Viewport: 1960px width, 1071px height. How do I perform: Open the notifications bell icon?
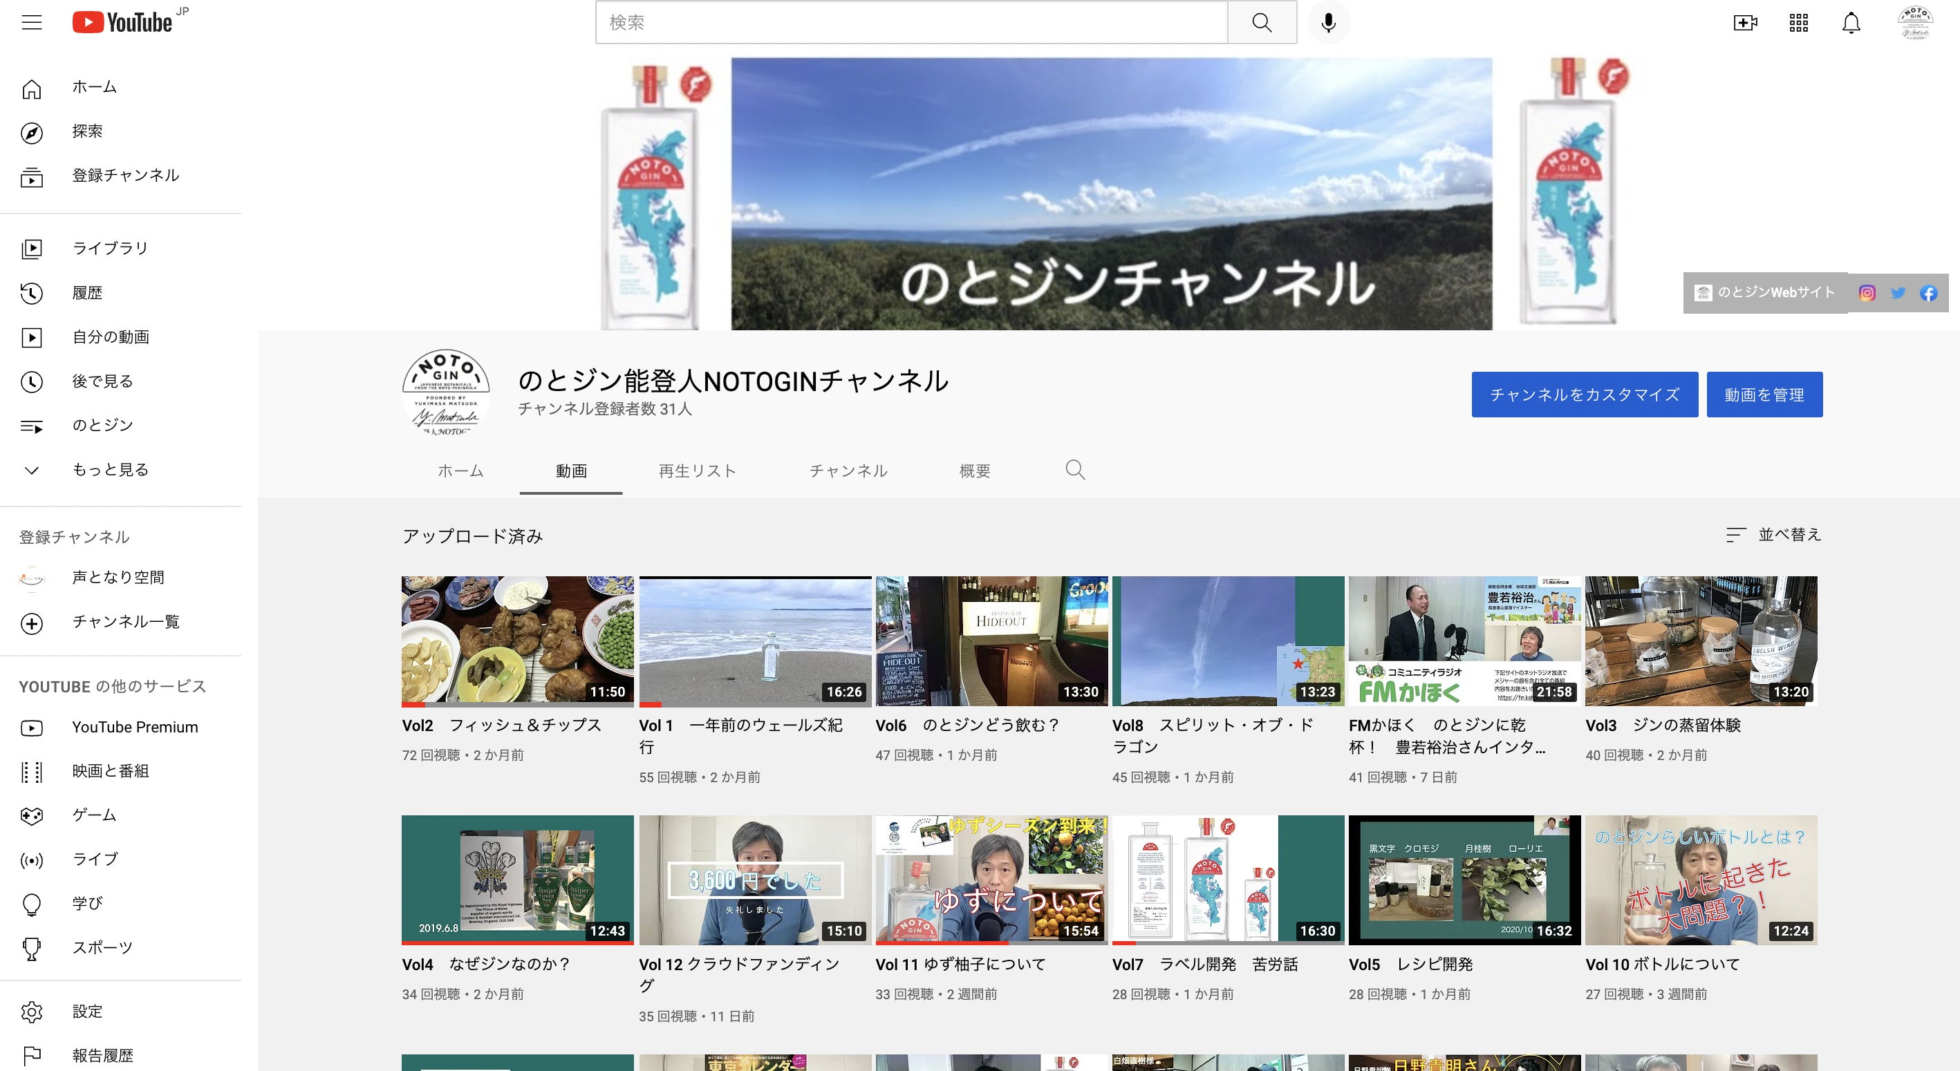coord(1851,23)
